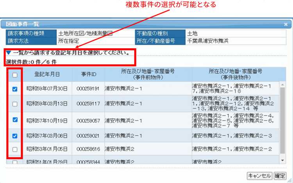Check the 昭和53年01月05日 row checkbox
Image resolution: width=293 pixels, height=183 pixels.
tap(15, 149)
